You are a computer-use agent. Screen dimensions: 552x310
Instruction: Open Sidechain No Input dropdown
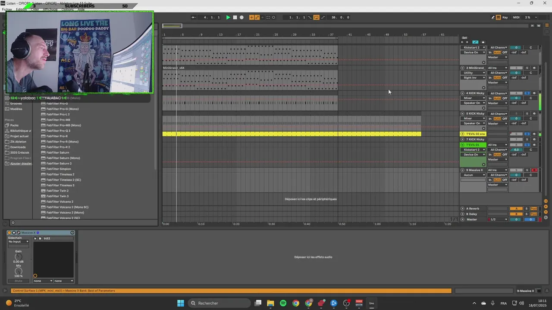pyautogui.click(x=19, y=242)
